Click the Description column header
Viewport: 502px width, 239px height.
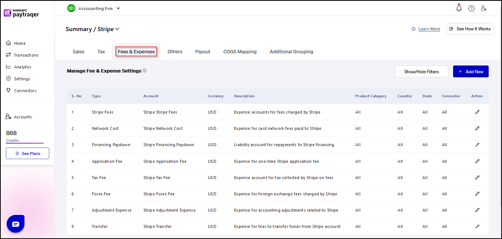click(x=244, y=96)
